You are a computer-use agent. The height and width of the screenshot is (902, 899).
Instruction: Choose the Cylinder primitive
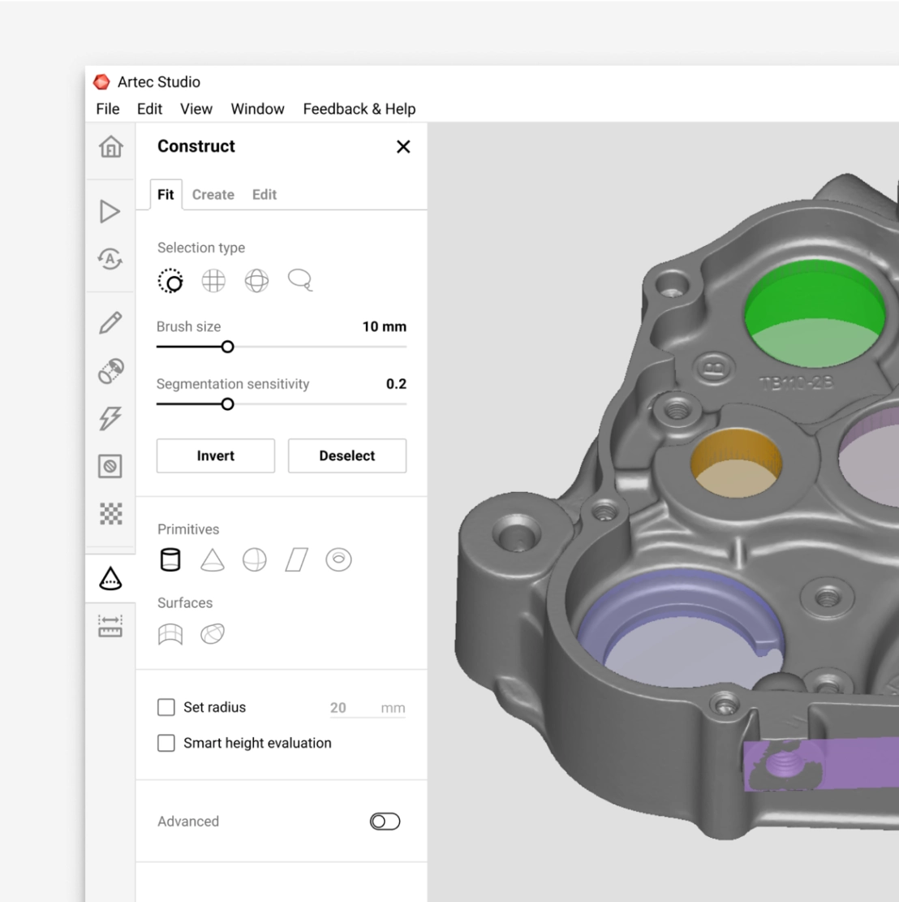coord(170,560)
